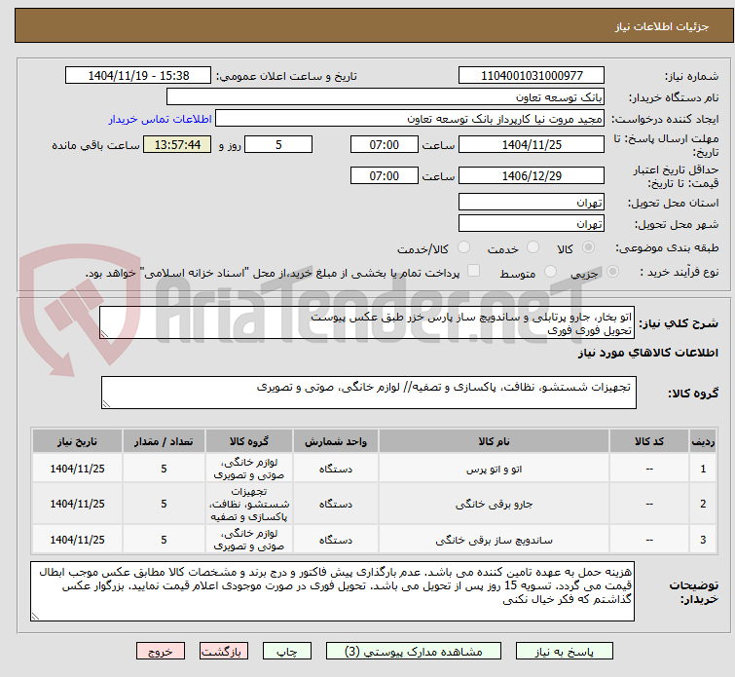Toggle the اسناد خزانه اسلامی payment checkbox

pyautogui.click(x=474, y=271)
